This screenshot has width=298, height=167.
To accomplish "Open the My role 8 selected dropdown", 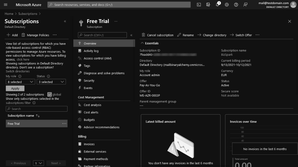I will point(20,82).
